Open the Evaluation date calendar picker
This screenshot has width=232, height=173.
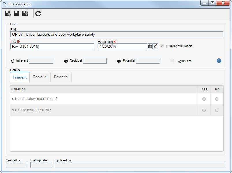[150, 46]
